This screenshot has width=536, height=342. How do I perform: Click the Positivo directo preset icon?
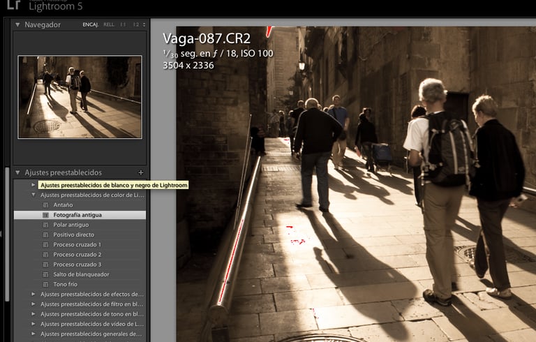coord(45,235)
